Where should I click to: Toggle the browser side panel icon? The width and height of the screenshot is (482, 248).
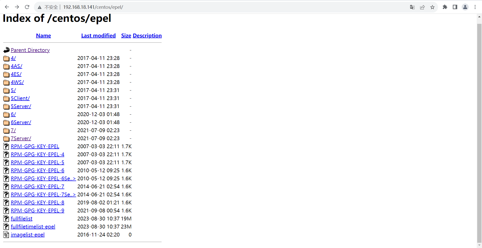click(455, 7)
